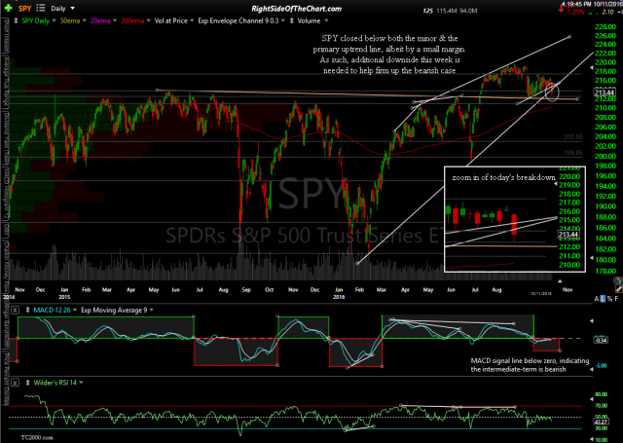
Task: Close the MACD pane with X
Action: click(x=15, y=310)
